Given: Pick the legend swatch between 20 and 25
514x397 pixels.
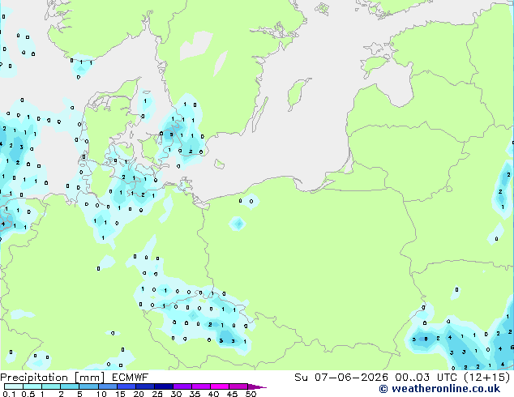Looking at the screenshot, I should click(145, 386).
